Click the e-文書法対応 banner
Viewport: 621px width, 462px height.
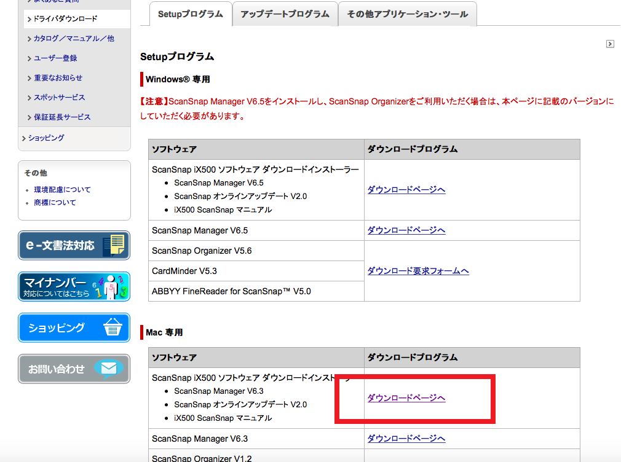(x=74, y=246)
